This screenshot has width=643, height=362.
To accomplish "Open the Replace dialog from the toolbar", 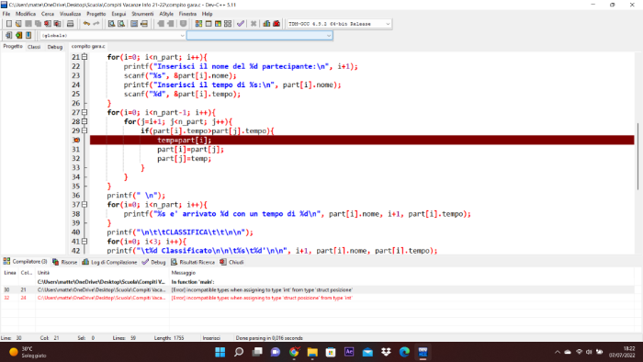I will 121,24.
